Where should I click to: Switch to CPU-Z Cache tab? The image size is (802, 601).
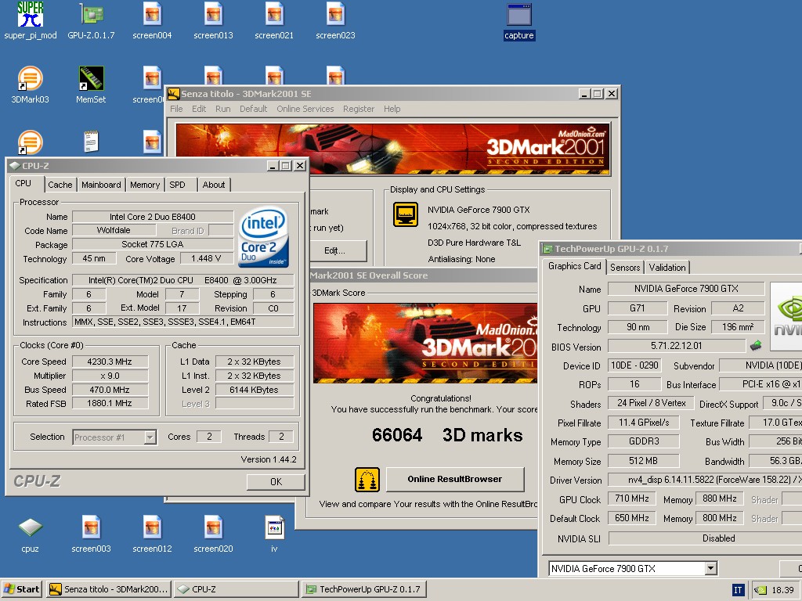point(60,185)
